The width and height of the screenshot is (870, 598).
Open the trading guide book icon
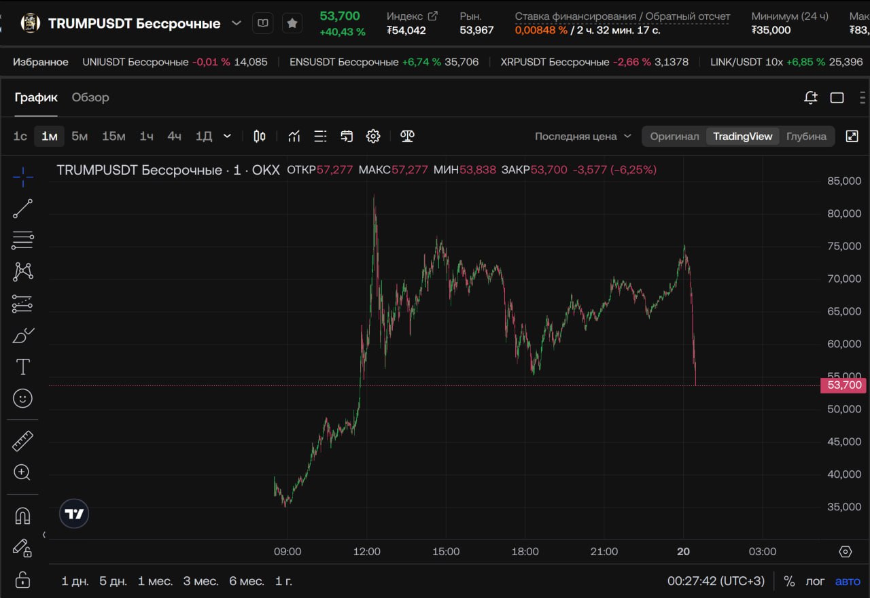[263, 23]
